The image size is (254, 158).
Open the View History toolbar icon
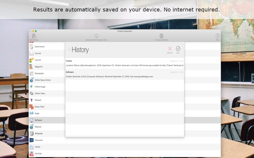pyautogui.click(x=34, y=36)
